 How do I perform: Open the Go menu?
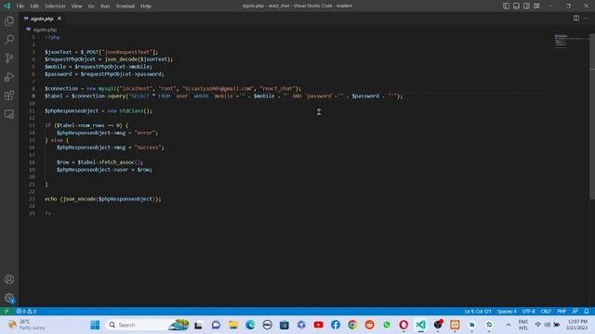pyautogui.click(x=91, y=6)
